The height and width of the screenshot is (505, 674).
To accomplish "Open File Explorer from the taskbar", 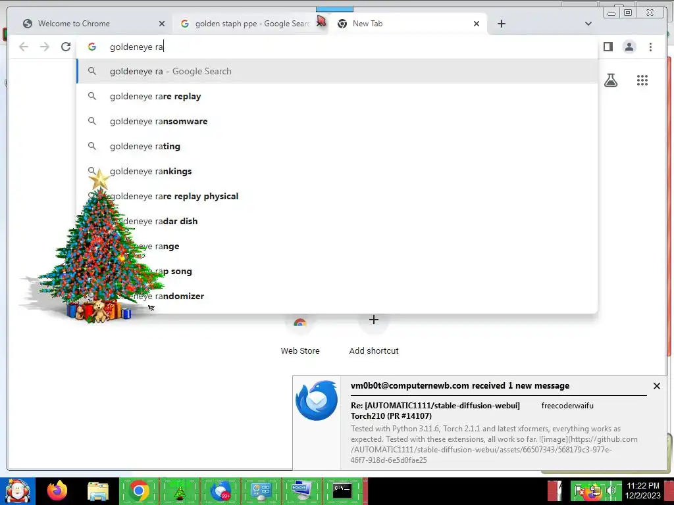I will tap(98, 491).
